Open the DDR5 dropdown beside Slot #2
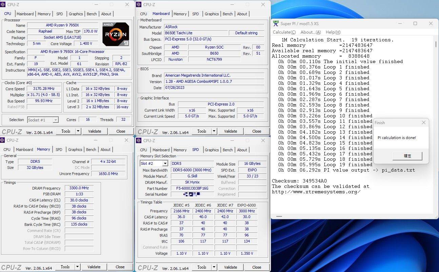The height and width of the screenshot is (272, 439). (192, 163)
